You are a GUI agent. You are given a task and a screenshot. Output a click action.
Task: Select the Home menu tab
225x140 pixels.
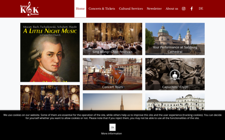point(80,9)
